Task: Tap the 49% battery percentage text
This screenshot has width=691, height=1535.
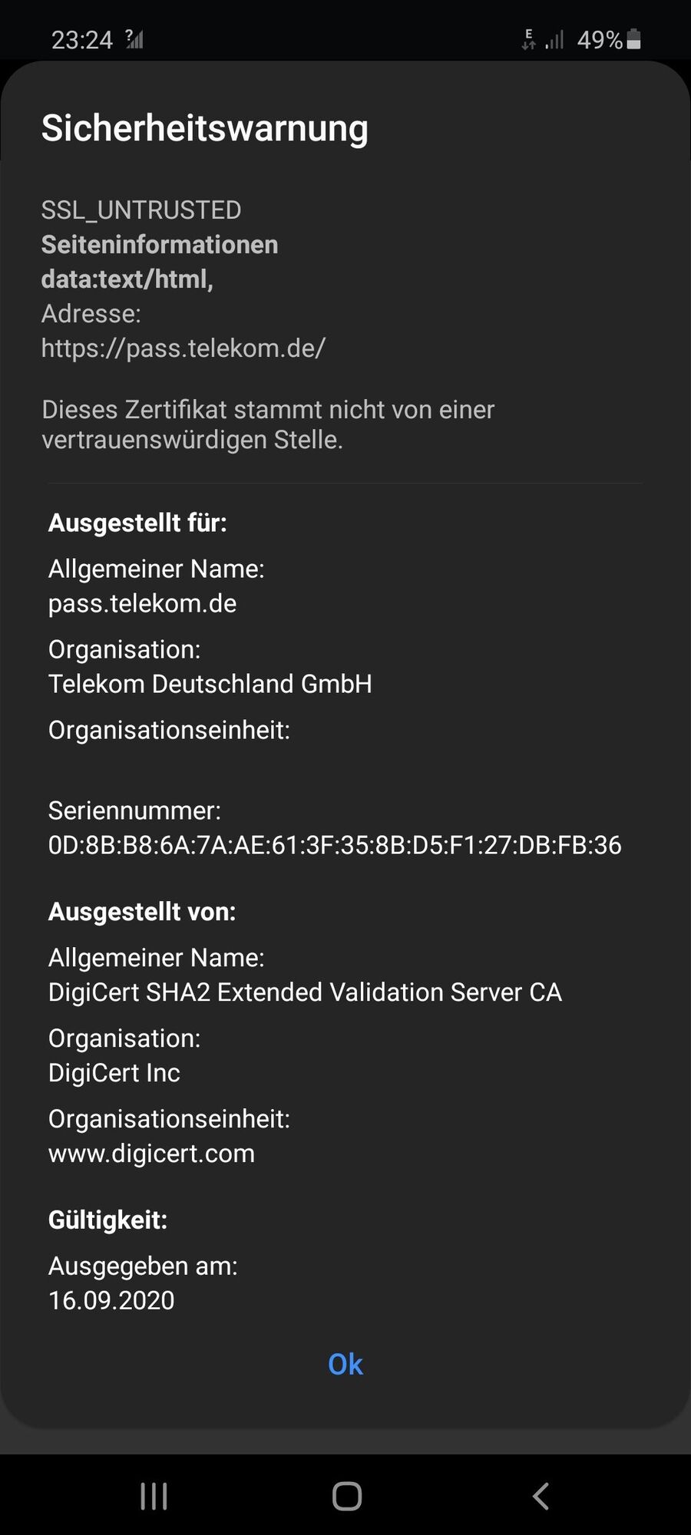Action: point(599,40)
